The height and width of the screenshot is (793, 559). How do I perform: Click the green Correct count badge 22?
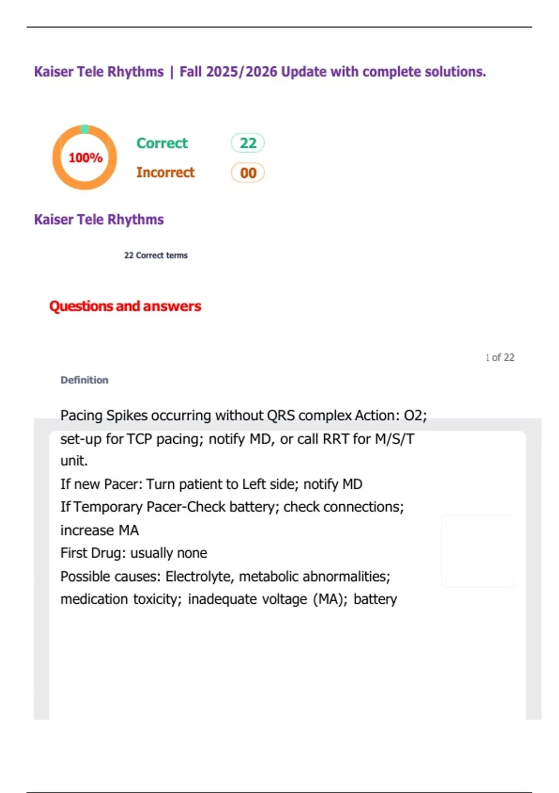(x=248, y=143)
